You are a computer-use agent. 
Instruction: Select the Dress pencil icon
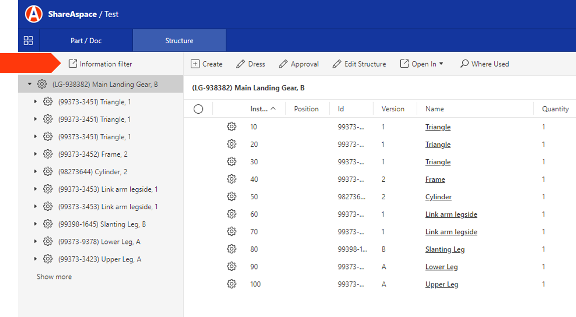(x=239, y=64)
